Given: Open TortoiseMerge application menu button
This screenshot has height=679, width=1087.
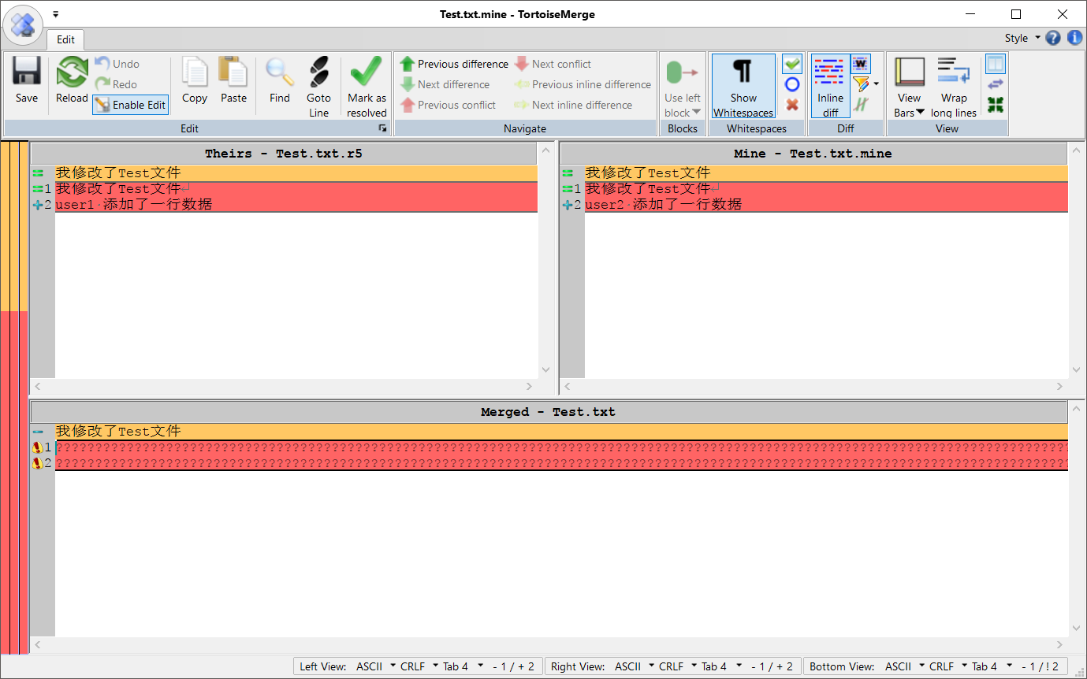Looking at the screenshot, I should point(23,25).
